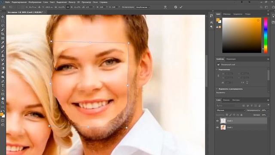The width and height of the screenshot is (275, 155).
Task: Switch to the Контуры (Paths) tab
Action: coord(236,100)
